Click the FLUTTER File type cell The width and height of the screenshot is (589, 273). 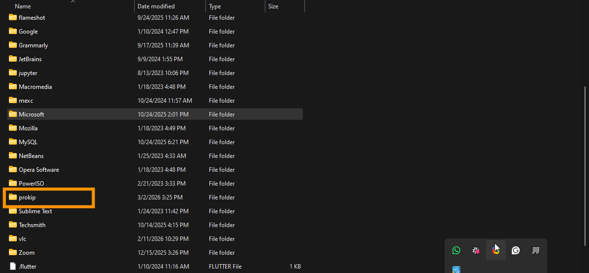click(225, 267)
